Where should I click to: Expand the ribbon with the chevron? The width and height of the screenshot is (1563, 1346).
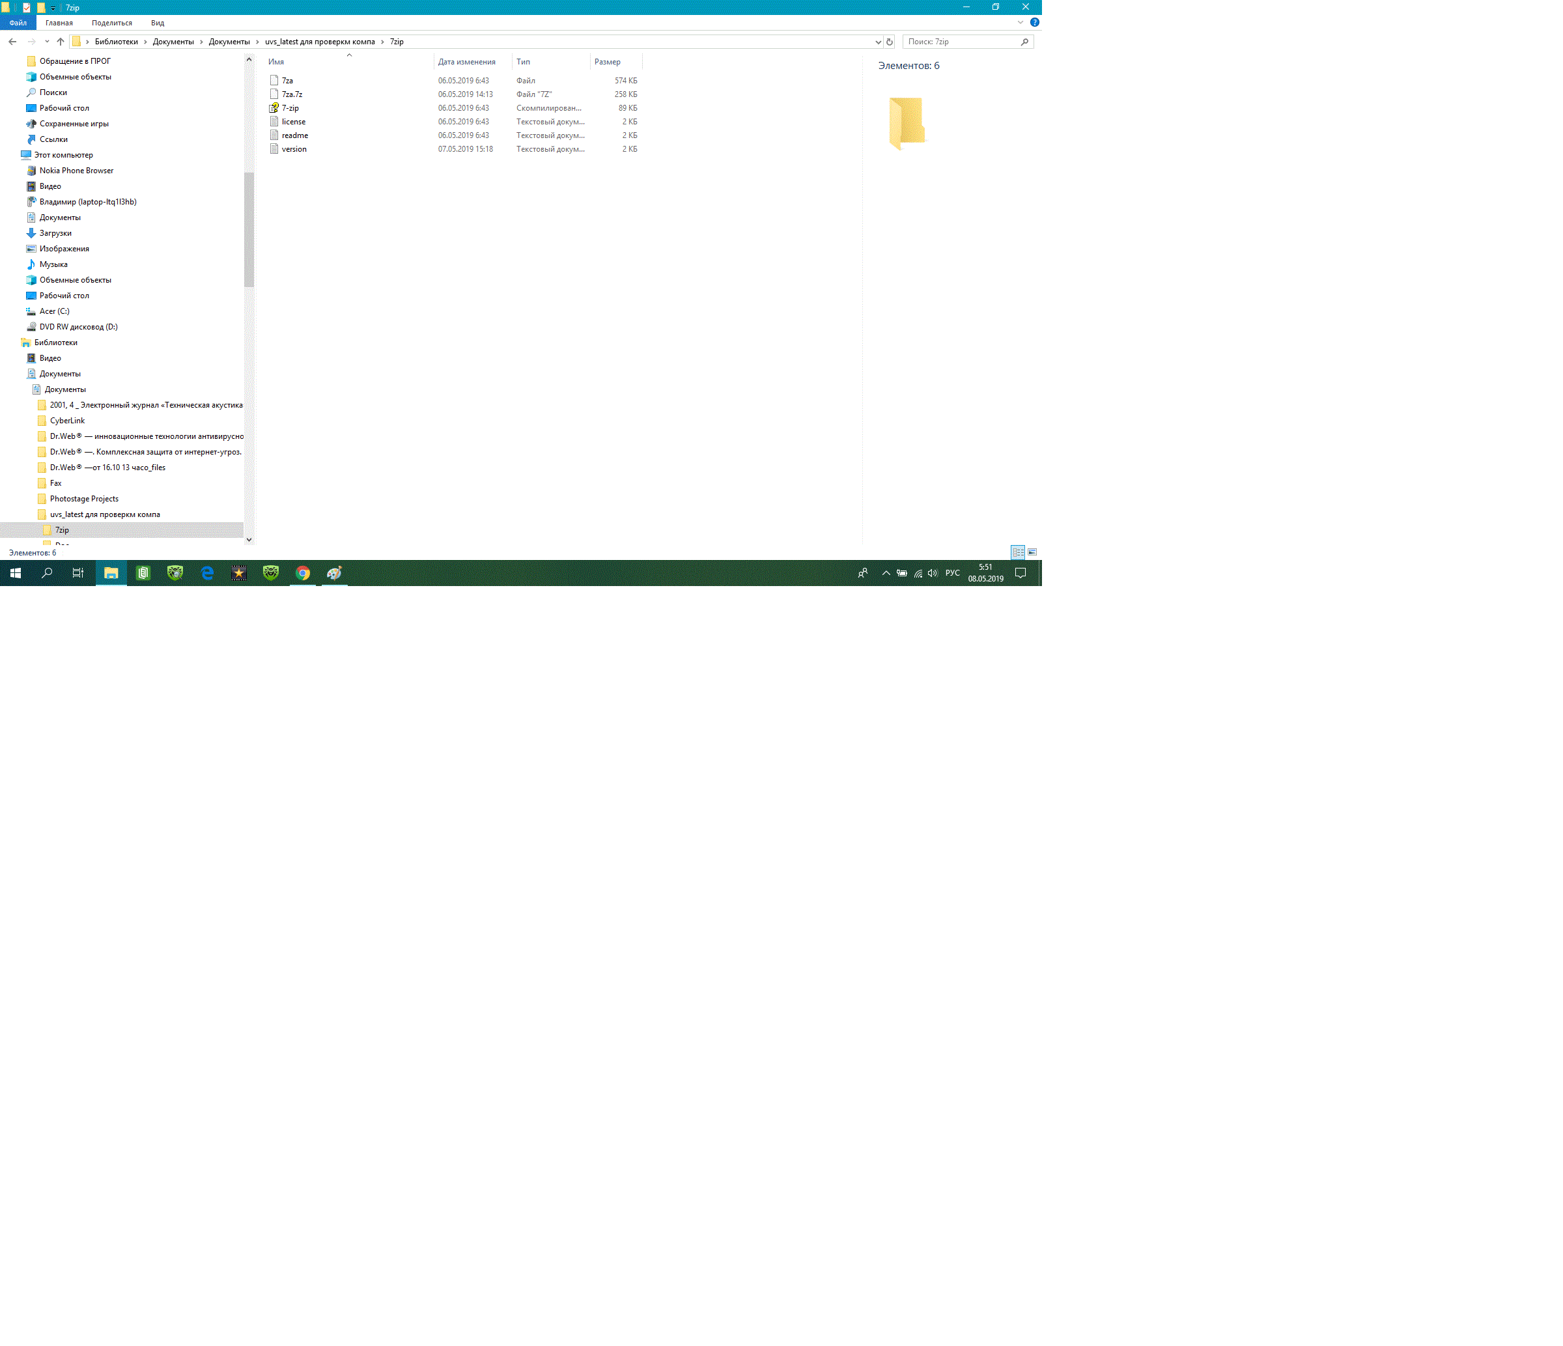point(1020,23)
